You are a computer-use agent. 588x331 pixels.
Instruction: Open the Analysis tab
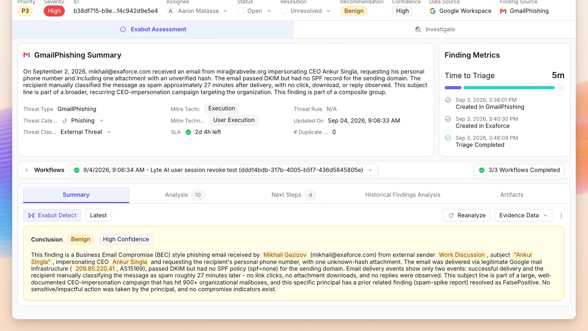(x=184, y=195)
